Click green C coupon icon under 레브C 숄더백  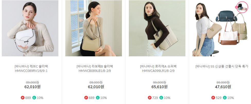pos(34,98)
